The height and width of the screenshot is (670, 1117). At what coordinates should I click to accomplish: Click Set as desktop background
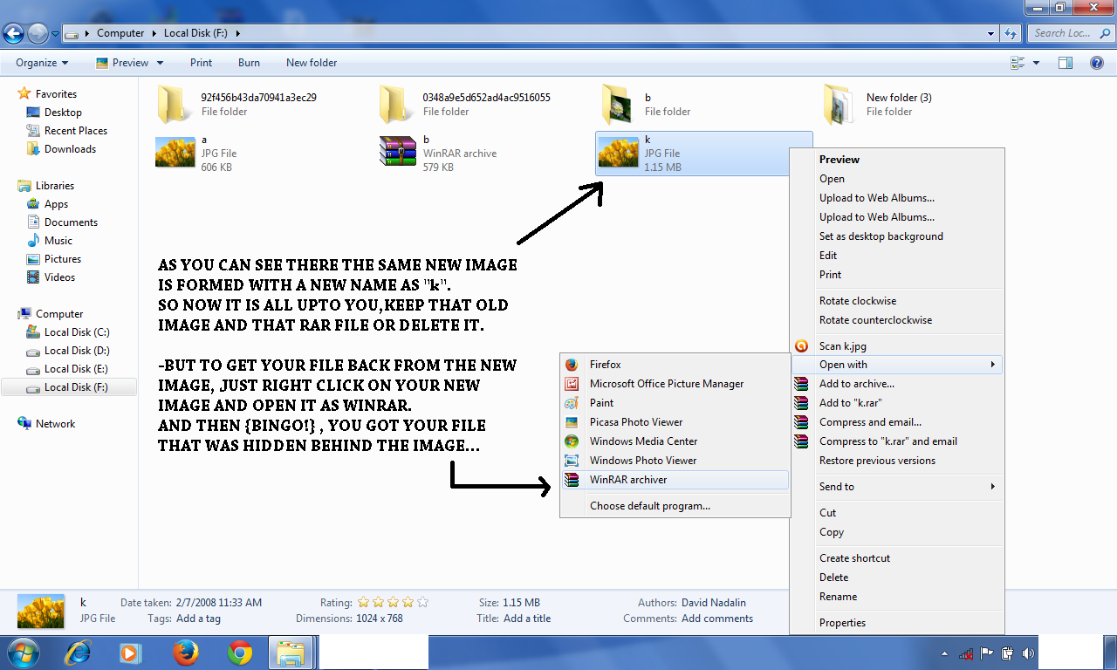click(897, 236)
